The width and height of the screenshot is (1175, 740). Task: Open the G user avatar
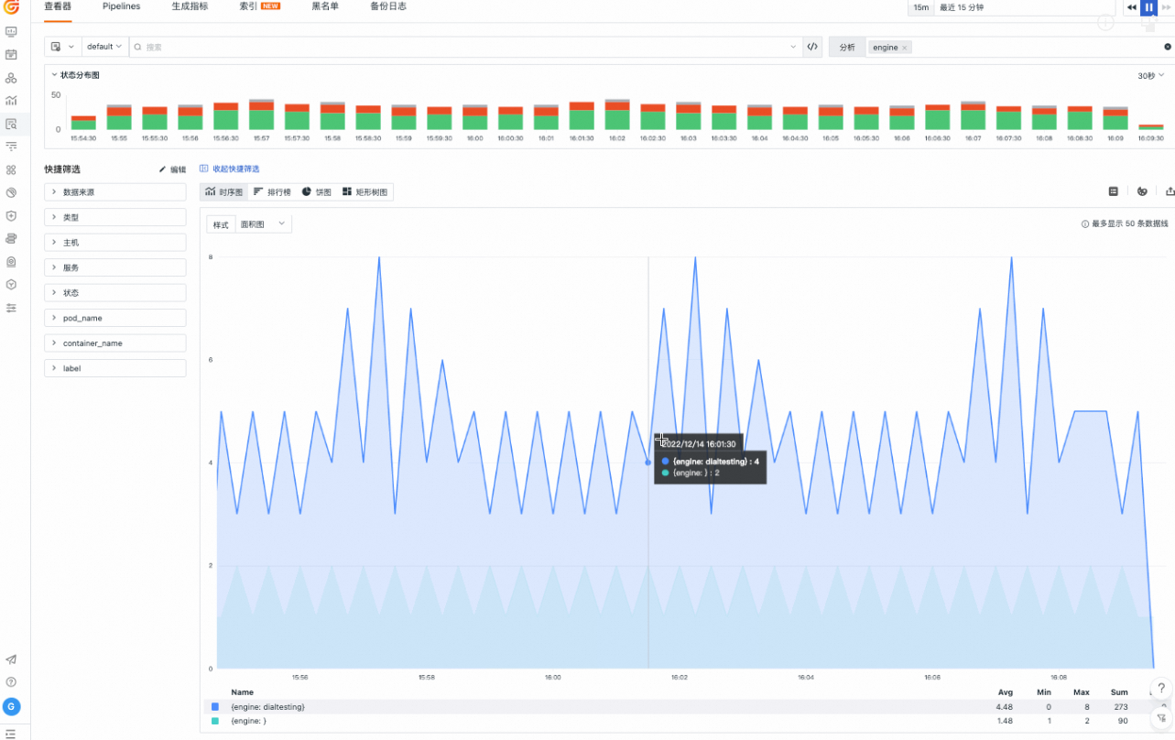pyautogui.click(x=11, y=707)
